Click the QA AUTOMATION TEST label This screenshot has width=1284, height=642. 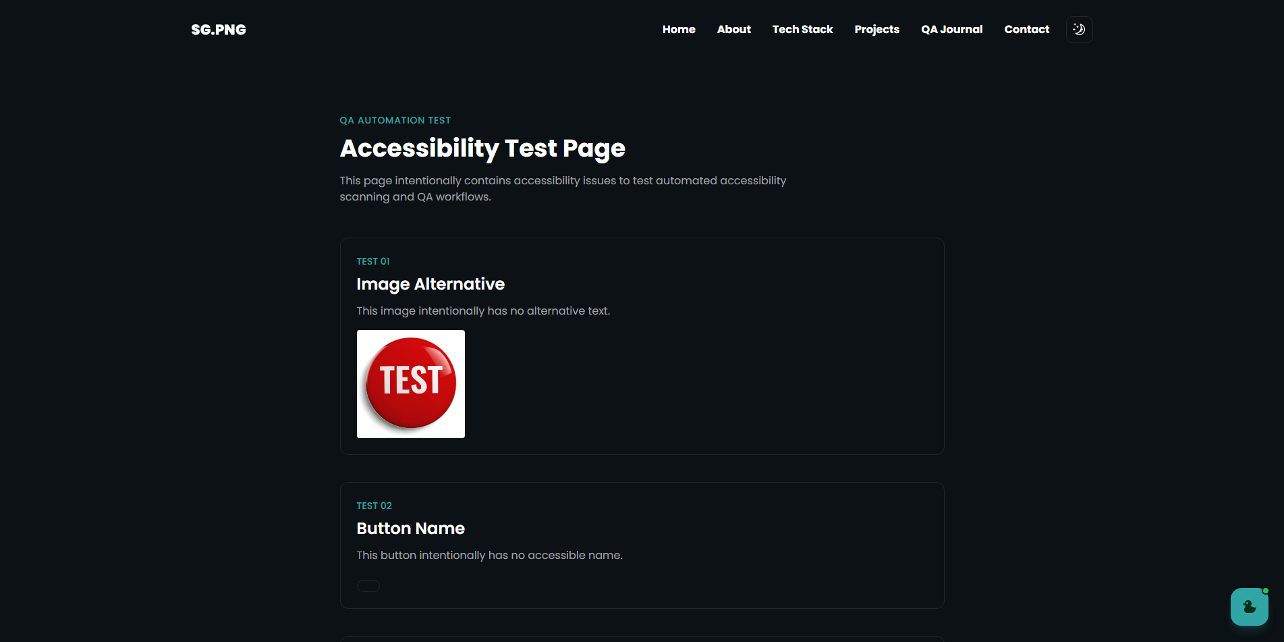[x=395, y=120]
